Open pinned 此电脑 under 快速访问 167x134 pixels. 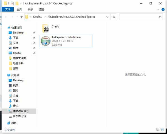point(17,53)
